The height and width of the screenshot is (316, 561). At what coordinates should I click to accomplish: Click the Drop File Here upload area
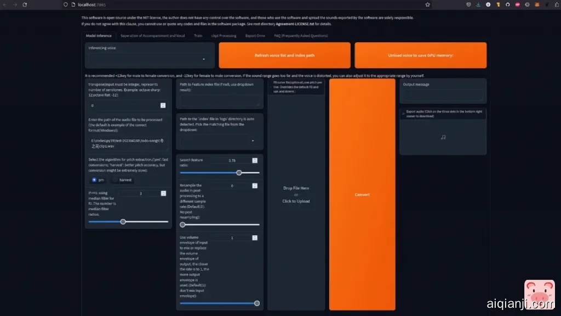296,195
